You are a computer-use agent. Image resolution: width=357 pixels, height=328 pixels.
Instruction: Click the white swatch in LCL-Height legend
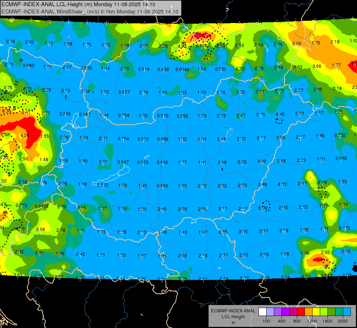click(x=263, y=312)
